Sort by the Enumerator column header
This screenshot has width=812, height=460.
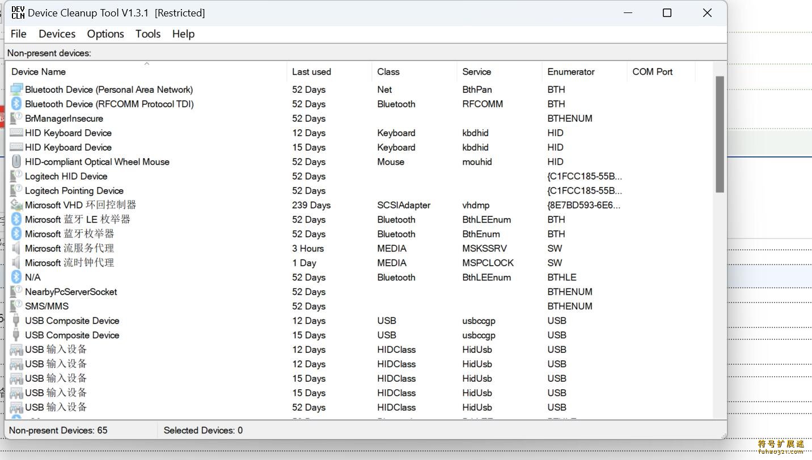click(x=585, y=72)
